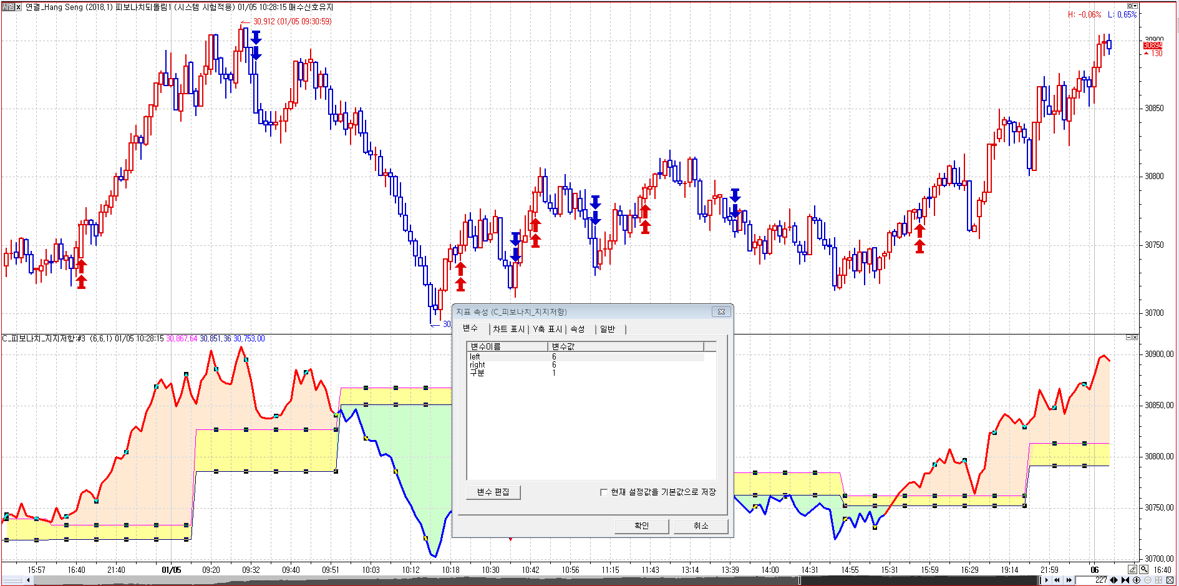
Task: Click the 01/05 date label on time axis
Action: 172,570
